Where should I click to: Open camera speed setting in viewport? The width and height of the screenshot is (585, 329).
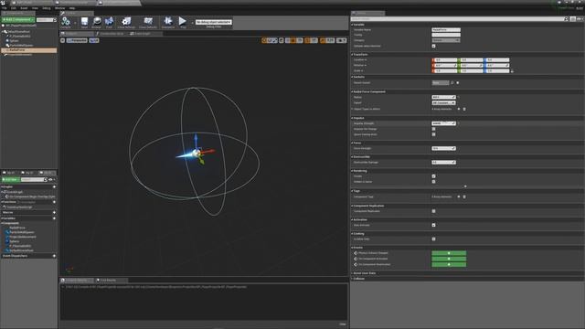click(341, 40)
